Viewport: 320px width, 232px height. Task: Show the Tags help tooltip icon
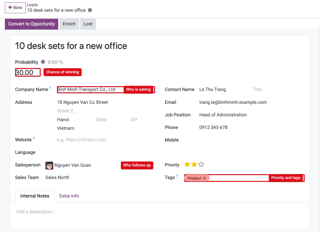(x=177, y=176)
